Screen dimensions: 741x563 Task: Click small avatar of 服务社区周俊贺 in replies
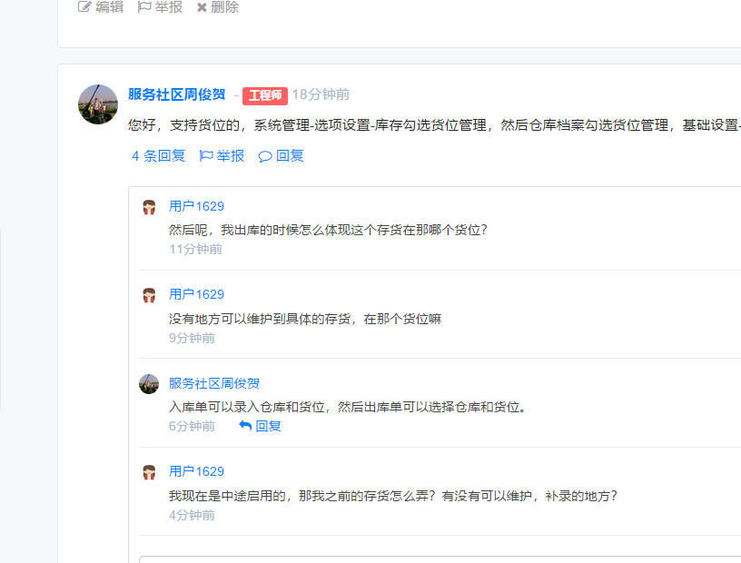[x=149, y=384]
